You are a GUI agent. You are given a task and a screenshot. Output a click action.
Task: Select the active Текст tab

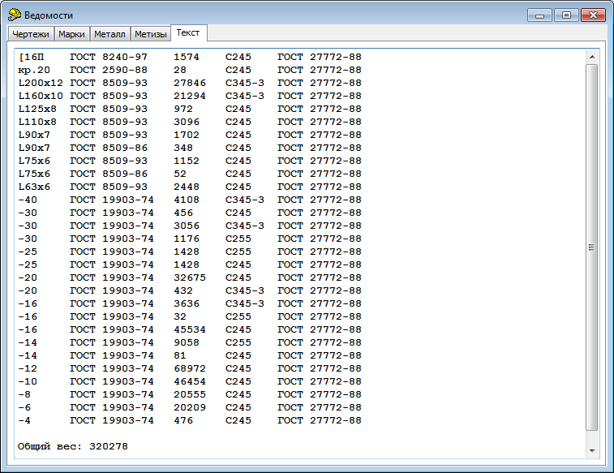[x=189, y=33]
